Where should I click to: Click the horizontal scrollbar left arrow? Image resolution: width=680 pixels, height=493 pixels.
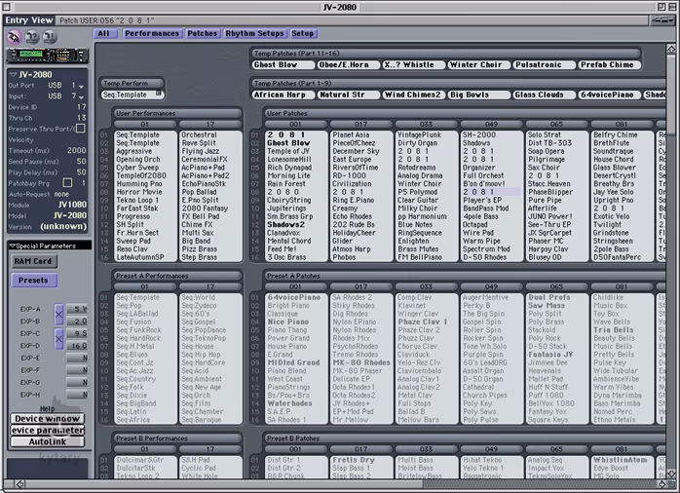tap(19, 484)
